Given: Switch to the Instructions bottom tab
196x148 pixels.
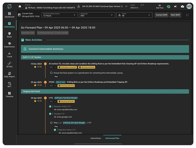Looking at the screenshot, I should (x=96, y=138).
